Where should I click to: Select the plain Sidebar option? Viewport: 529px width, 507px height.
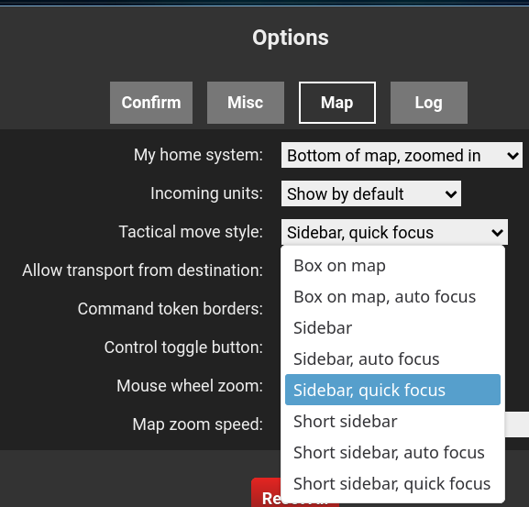392,328
